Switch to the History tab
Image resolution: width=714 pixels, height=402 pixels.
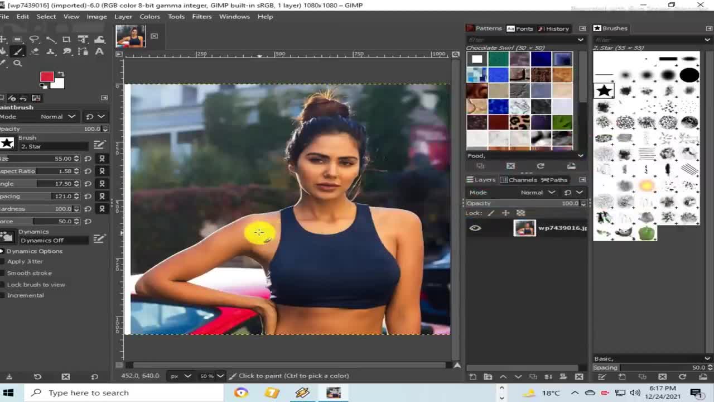tap(553, 28)
